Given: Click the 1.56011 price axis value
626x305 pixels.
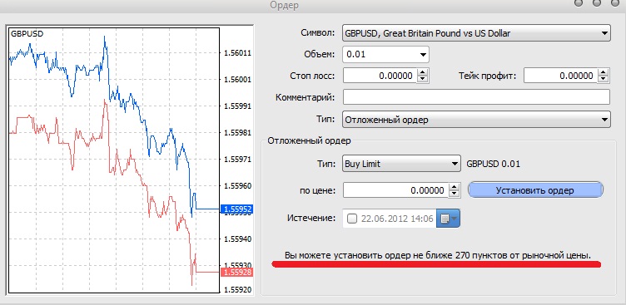Looking at the screenshot, I should tap(238, 52).
